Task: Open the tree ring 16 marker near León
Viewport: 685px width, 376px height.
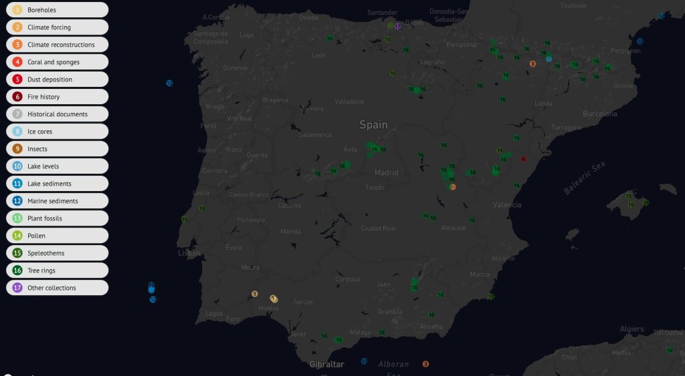Action: pos(330,39)
